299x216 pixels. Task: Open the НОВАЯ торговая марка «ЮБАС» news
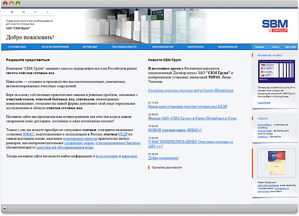pos(175,130)
